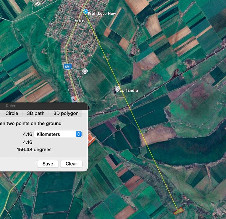Click the Profi Loco New label
Viewport: 226px width, 219px height.
(102, 13)
